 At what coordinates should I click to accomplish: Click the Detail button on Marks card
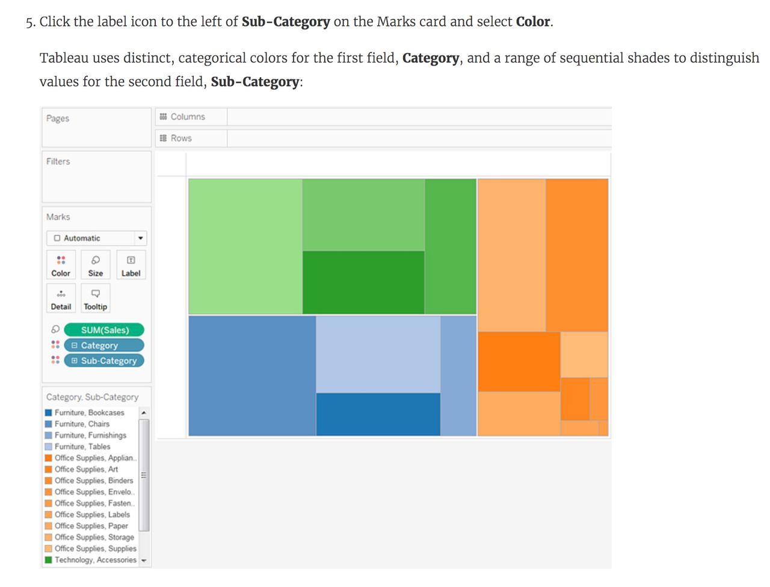pyautogui.click(x=61, y=299)
